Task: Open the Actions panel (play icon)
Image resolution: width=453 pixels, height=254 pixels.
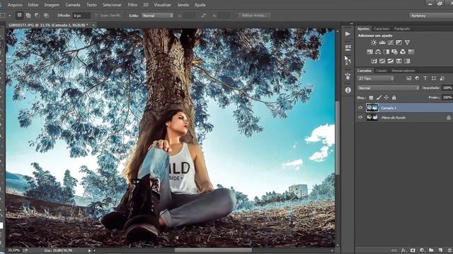Action: 348,34
